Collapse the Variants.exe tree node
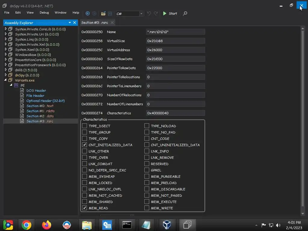This screenshot has height=231, width=308. pyautogui.click(x=5, y=80)
